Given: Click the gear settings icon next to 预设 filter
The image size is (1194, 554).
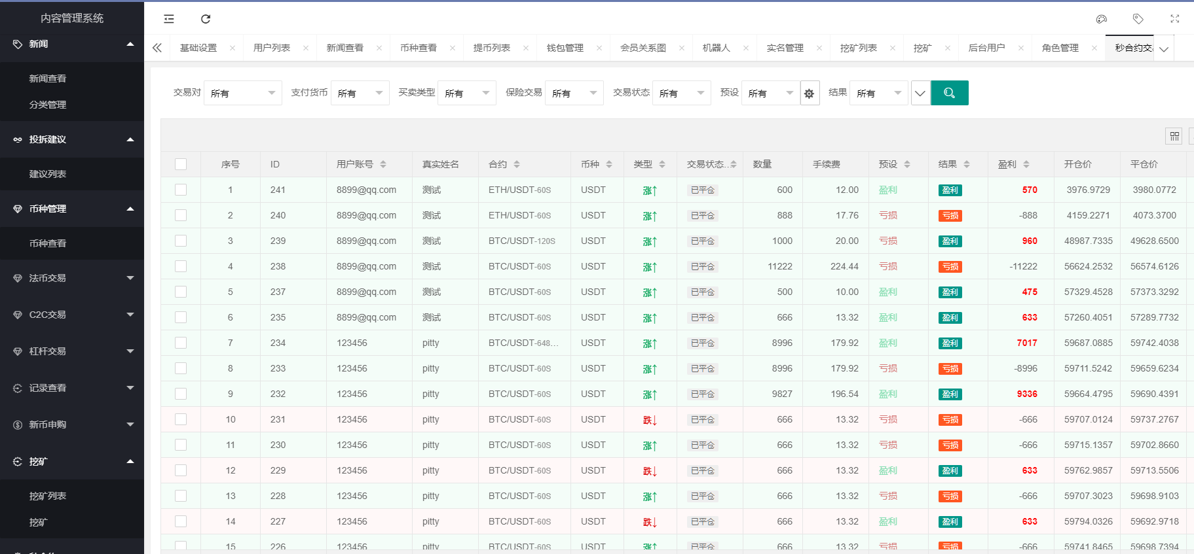Looking at the screenshot, I should pyautogui.click(x=810, y=94).
